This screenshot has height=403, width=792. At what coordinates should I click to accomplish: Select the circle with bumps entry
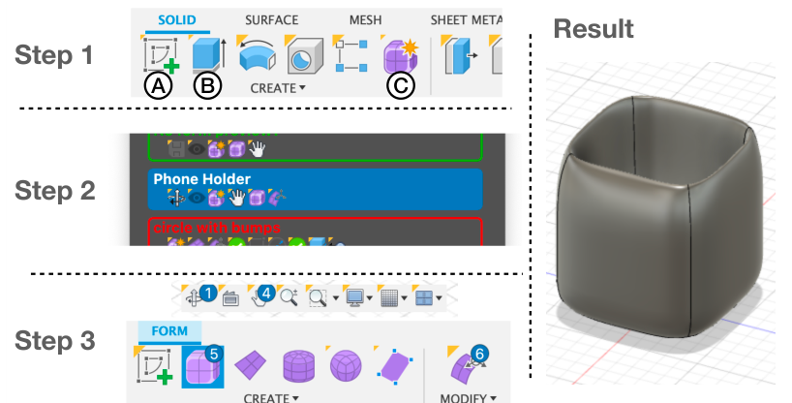tap(315, 232)
